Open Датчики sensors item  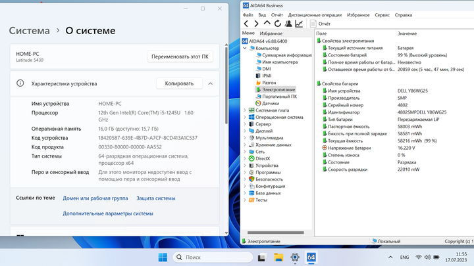pos(267,104)
